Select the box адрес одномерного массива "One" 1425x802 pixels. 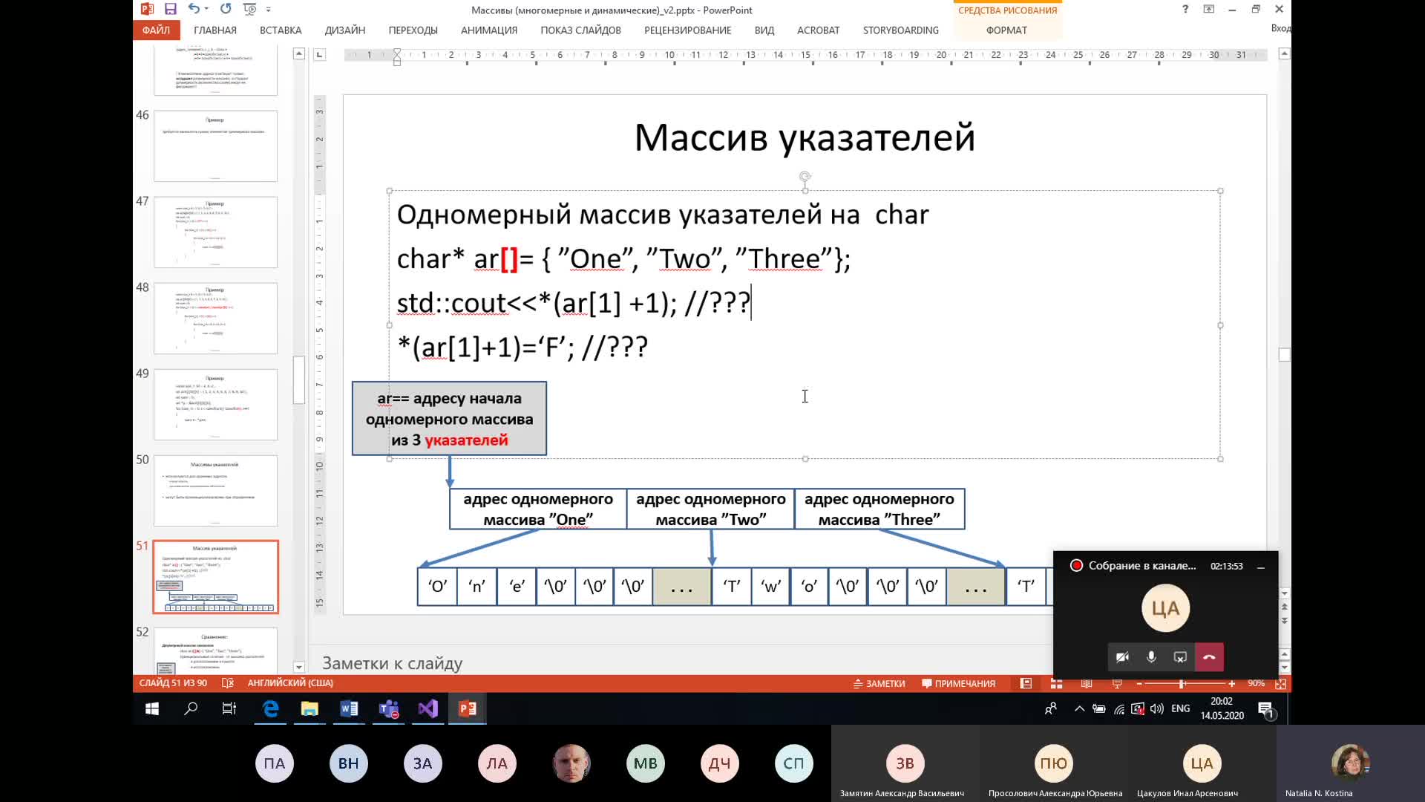(538, 509)
